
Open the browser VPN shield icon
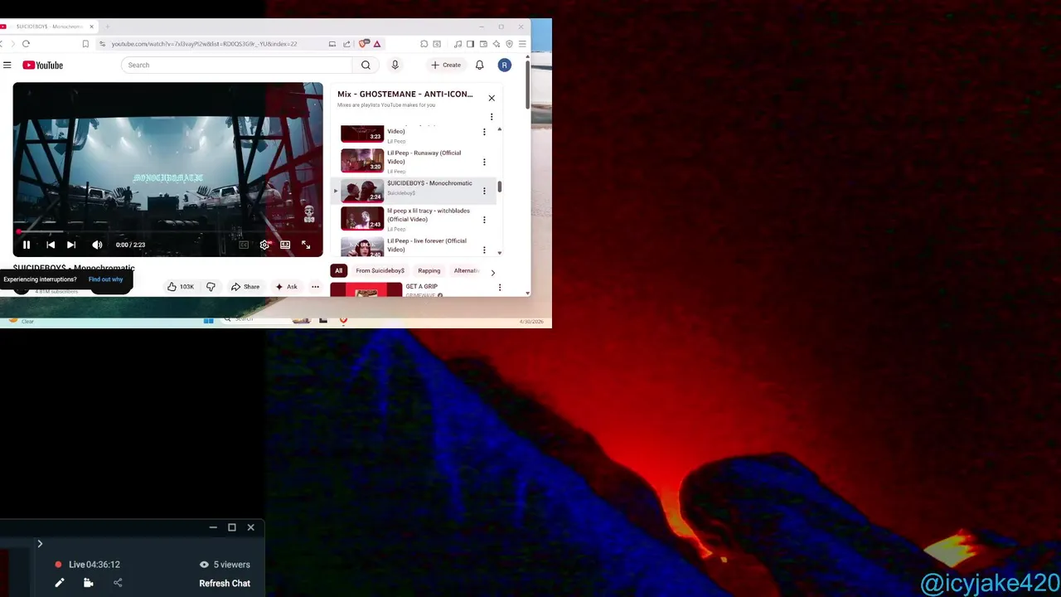point(509,44)
